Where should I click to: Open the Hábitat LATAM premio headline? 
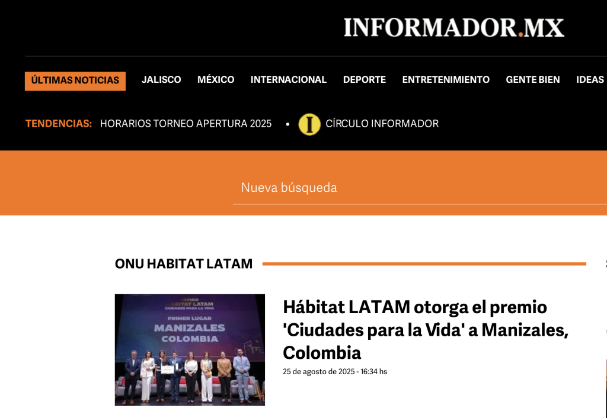click(426, 330)
